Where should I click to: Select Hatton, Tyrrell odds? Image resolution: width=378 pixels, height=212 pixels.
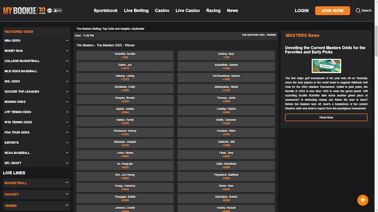tap(125, 121)
